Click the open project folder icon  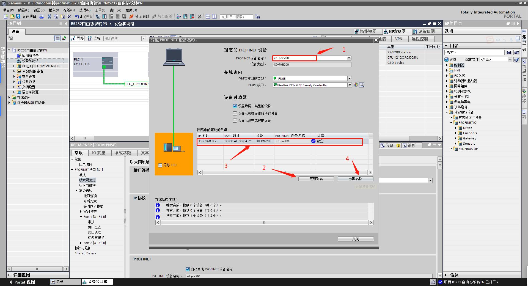pyautogui.click(x=12, y=16)
